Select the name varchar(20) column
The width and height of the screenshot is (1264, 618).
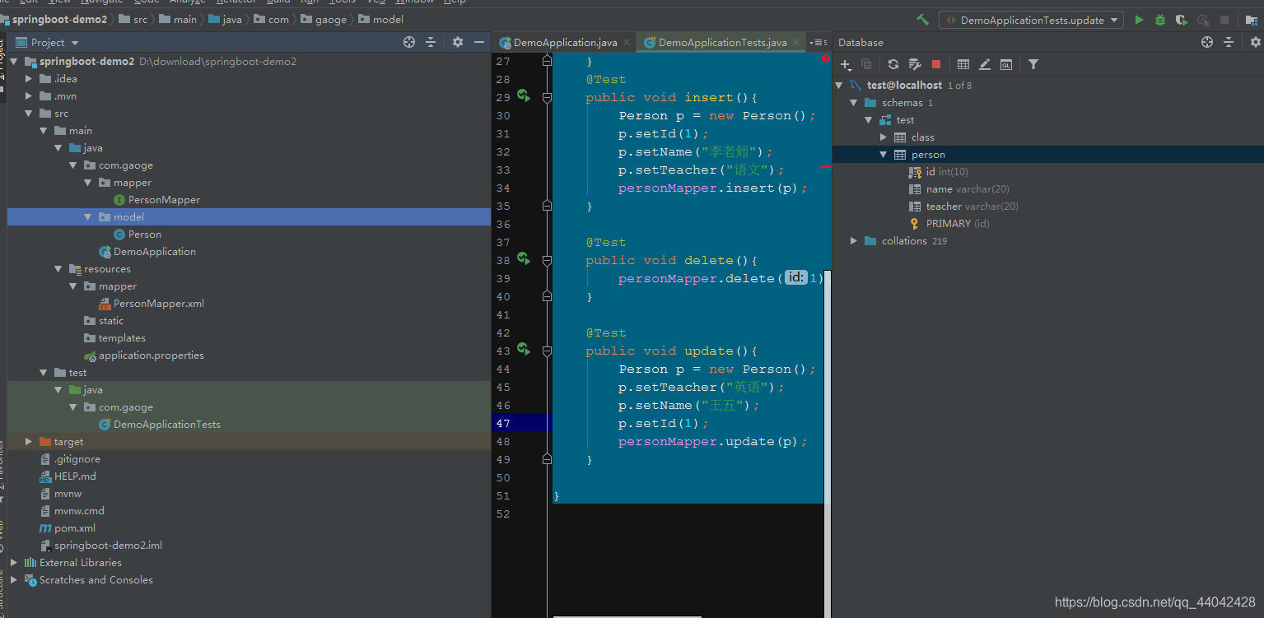coord(968,189)
